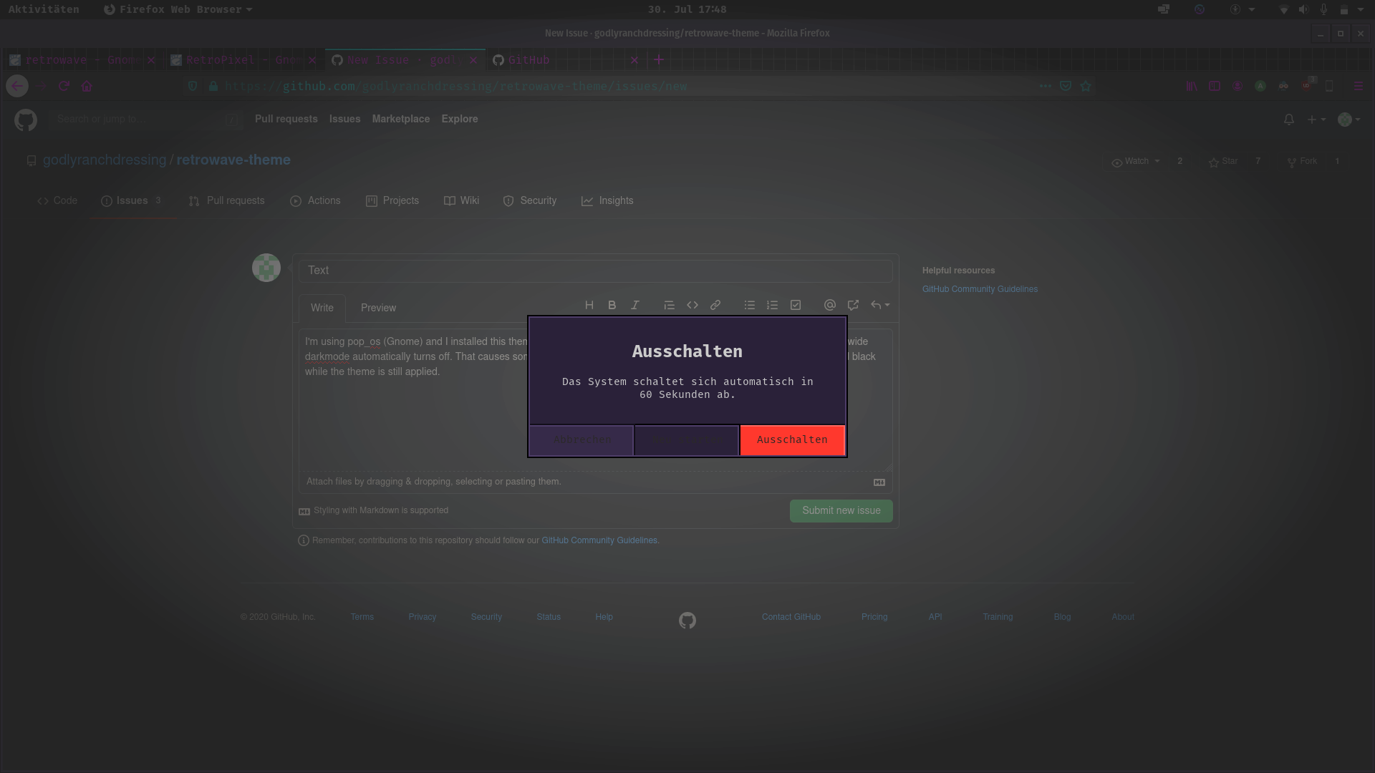Open the plus create-new dropdown
Image resolution: width=1375 pixels, height=773 pixels.
[x=1316, y=120]
